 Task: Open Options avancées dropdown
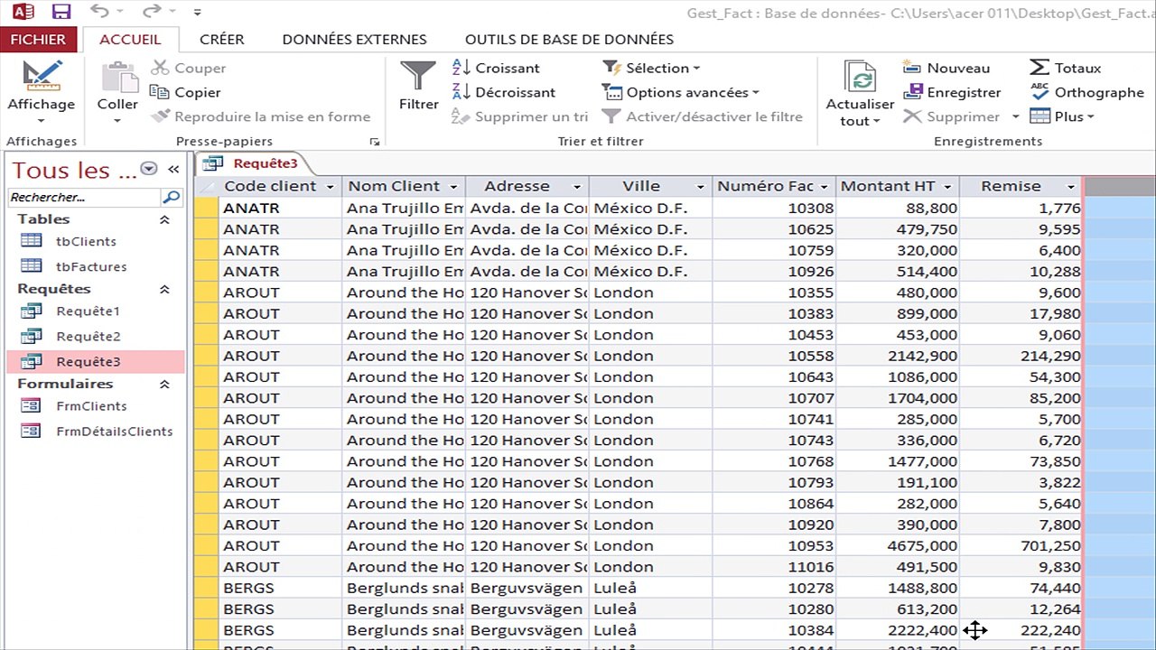tap(681, 92)
